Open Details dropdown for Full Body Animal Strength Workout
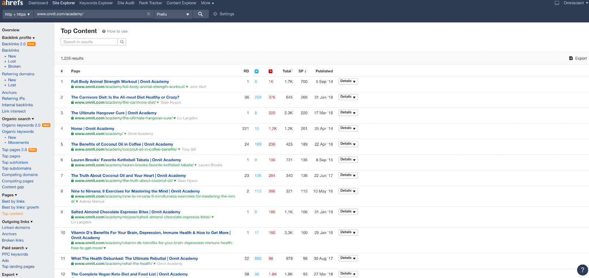The image size is (589, 278). 348,81
